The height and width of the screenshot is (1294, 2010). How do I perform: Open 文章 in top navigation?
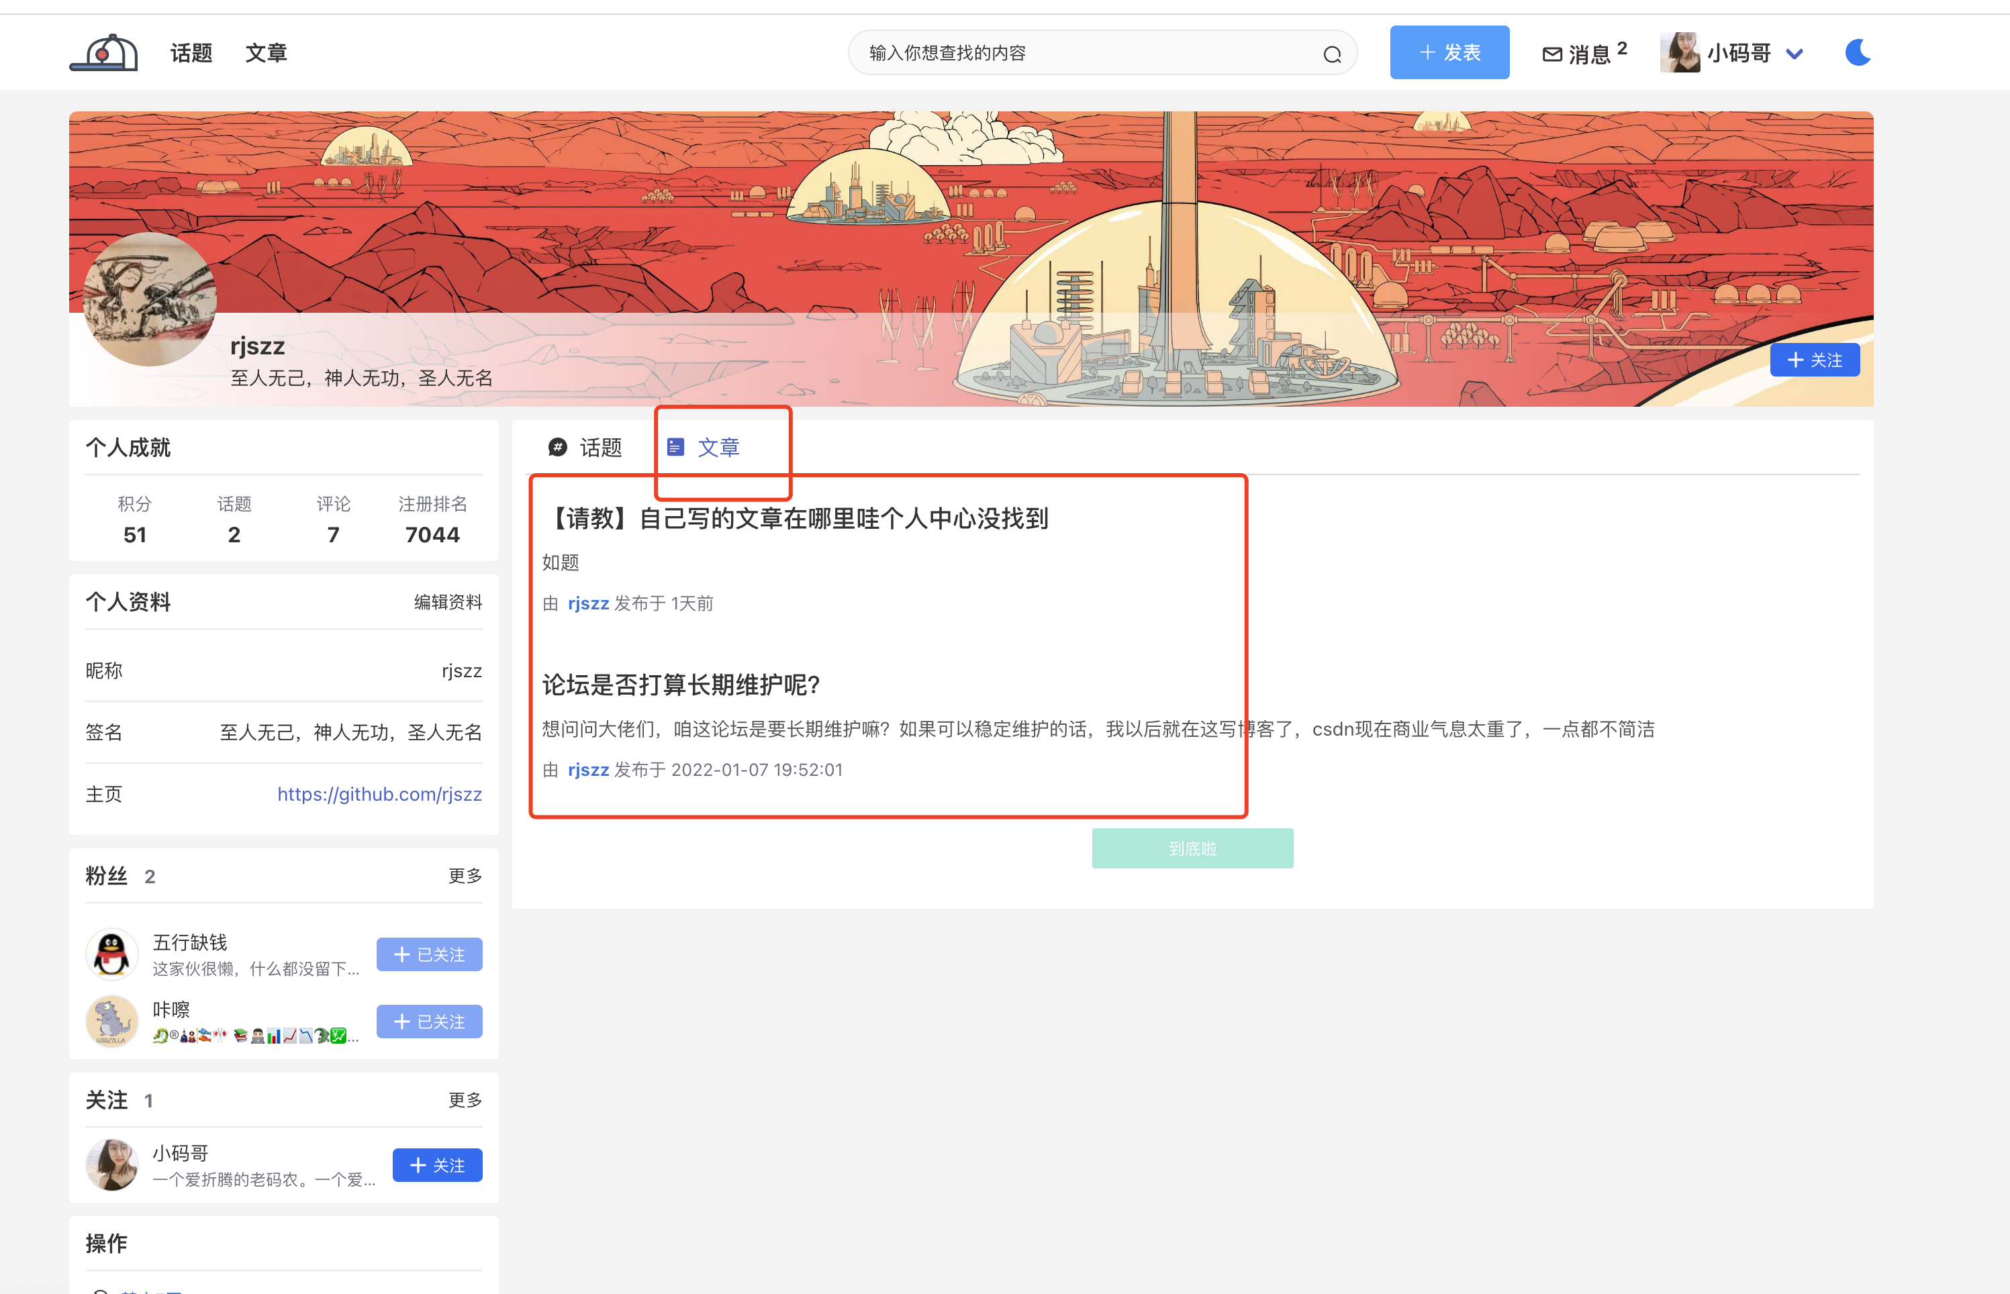point(267,53)
